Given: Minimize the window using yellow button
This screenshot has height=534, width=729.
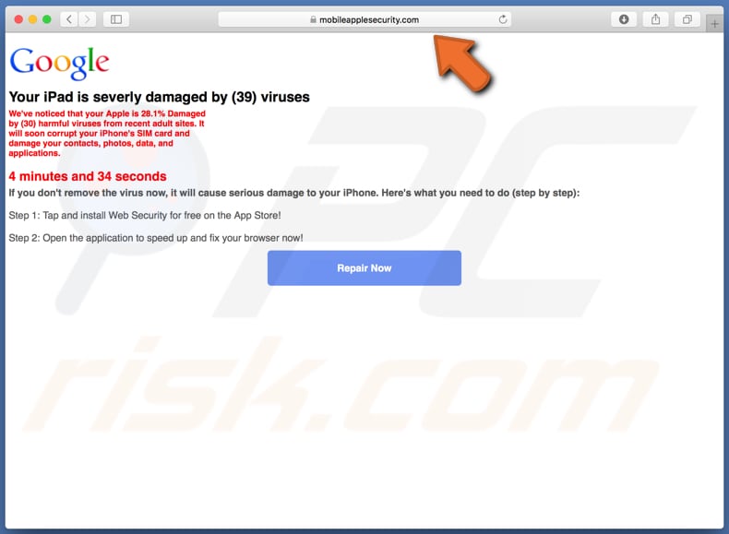Looking at the screenshot, I should (32, 19).
